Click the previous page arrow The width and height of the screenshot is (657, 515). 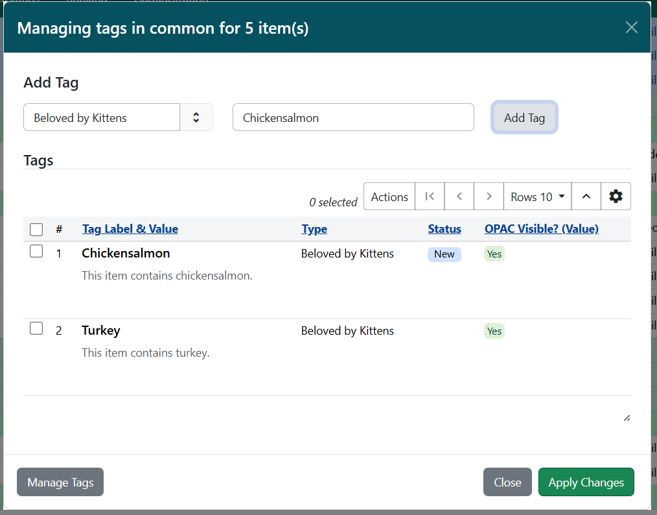(459, 196)
